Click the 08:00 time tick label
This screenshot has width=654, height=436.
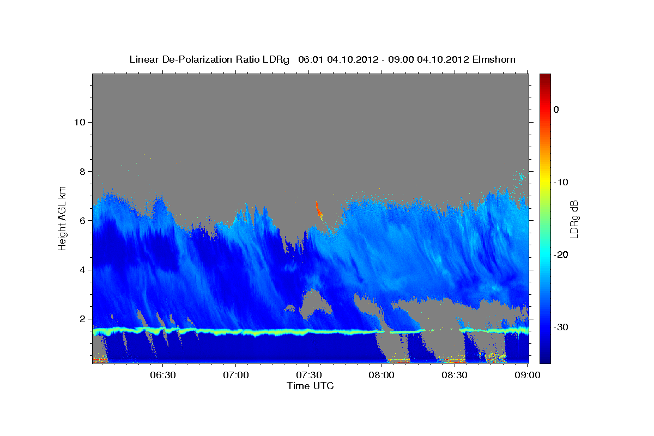[381, 376]
